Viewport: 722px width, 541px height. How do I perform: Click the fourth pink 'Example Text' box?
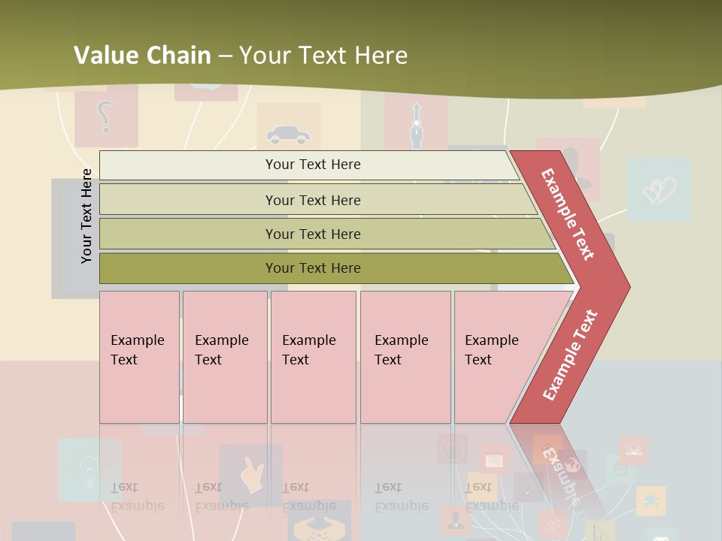point(405,356)
